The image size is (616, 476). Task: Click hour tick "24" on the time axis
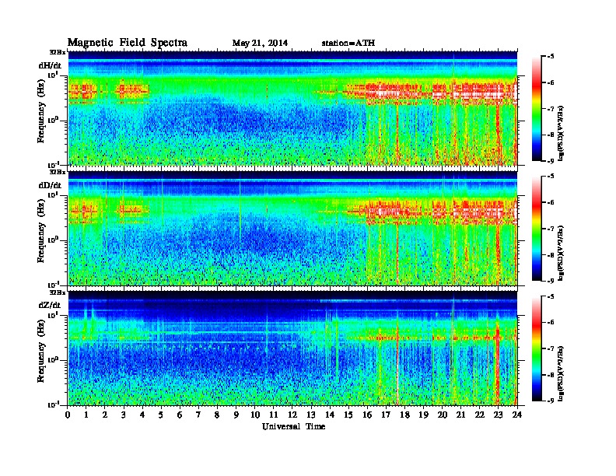pos(517,415)
